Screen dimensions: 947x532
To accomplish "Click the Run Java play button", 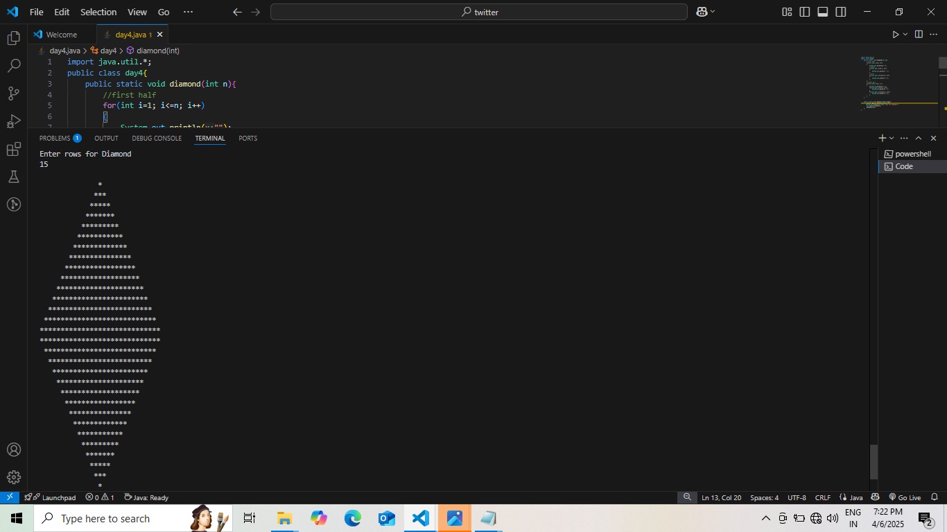I will [x=895, y=35].
